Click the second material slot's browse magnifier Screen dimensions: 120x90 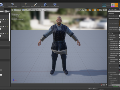(5, 27)
